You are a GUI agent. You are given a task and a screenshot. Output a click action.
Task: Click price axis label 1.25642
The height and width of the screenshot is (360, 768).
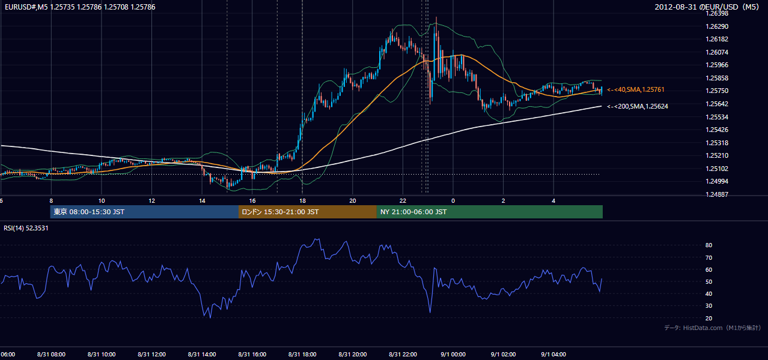point(716,104)
